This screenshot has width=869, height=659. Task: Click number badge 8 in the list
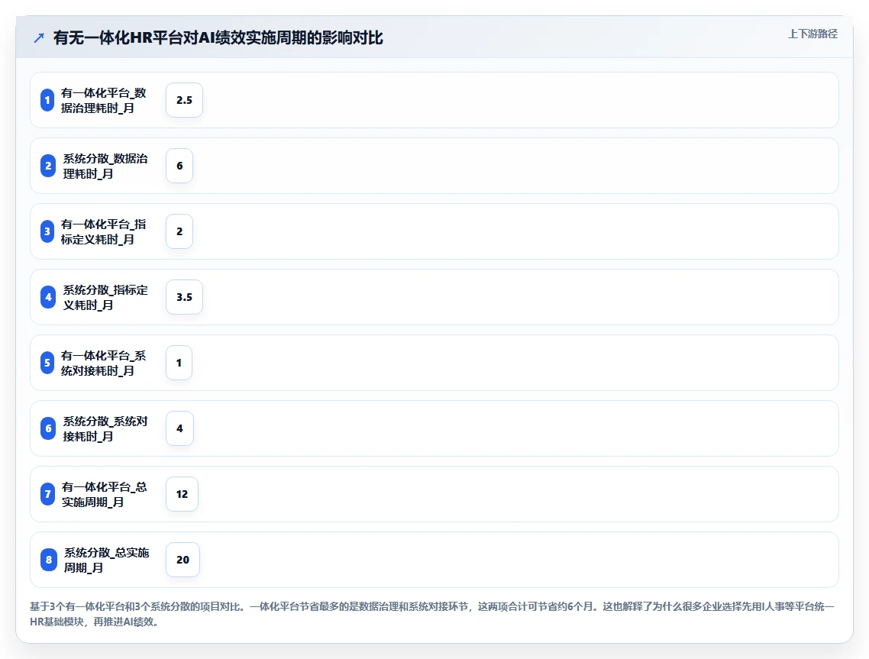click(49, 560)
